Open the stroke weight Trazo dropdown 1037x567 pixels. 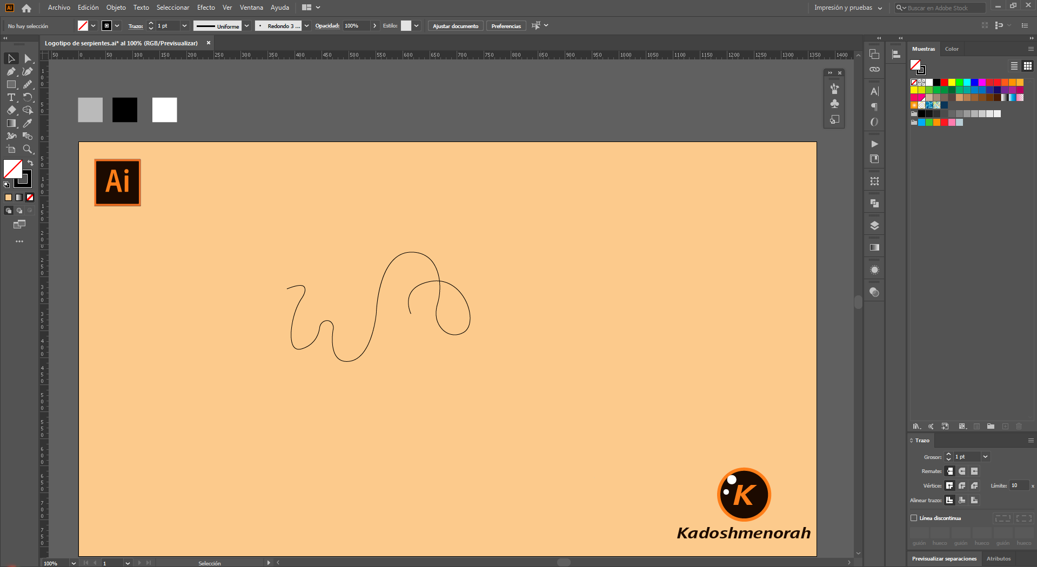184,26
